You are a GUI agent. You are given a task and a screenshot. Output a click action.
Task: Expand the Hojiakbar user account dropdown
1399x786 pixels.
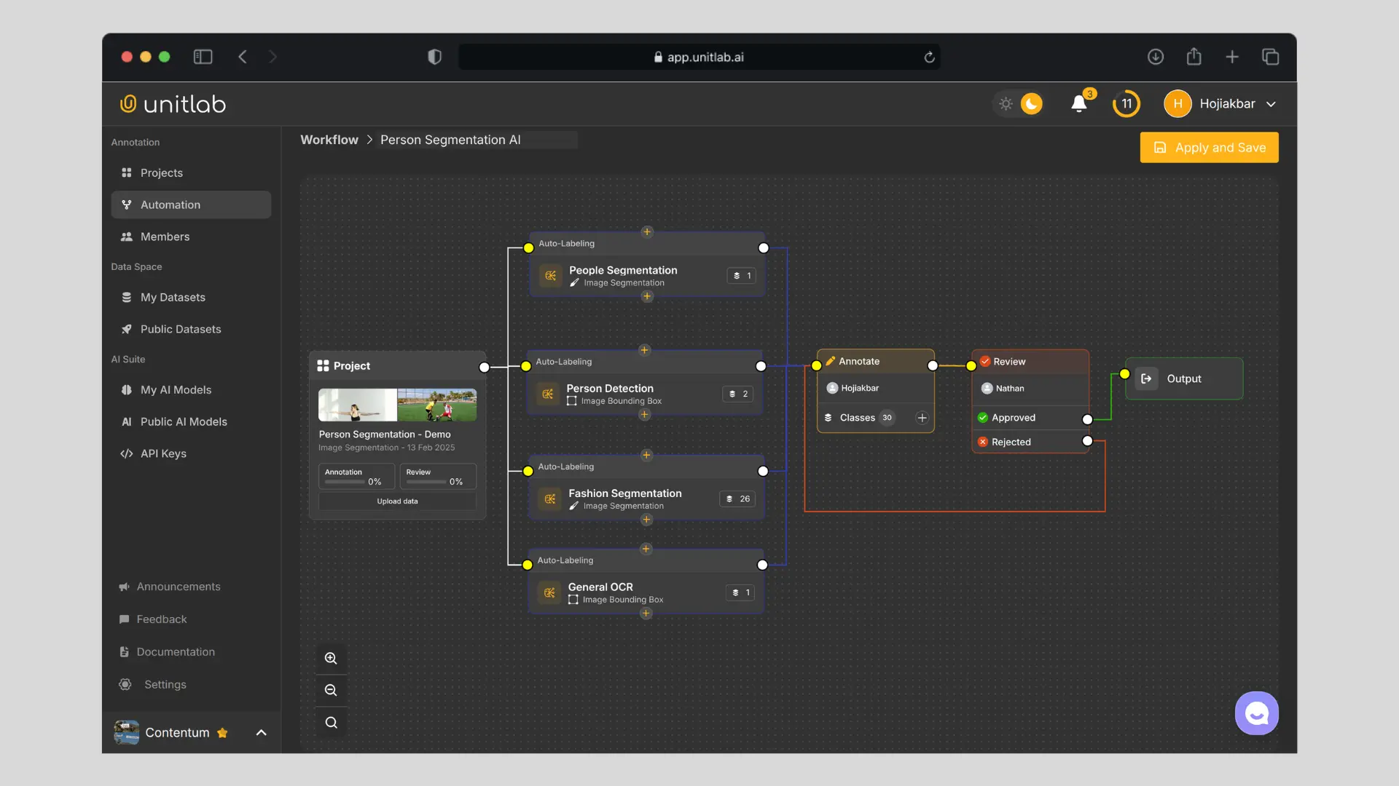(1271, 104)
